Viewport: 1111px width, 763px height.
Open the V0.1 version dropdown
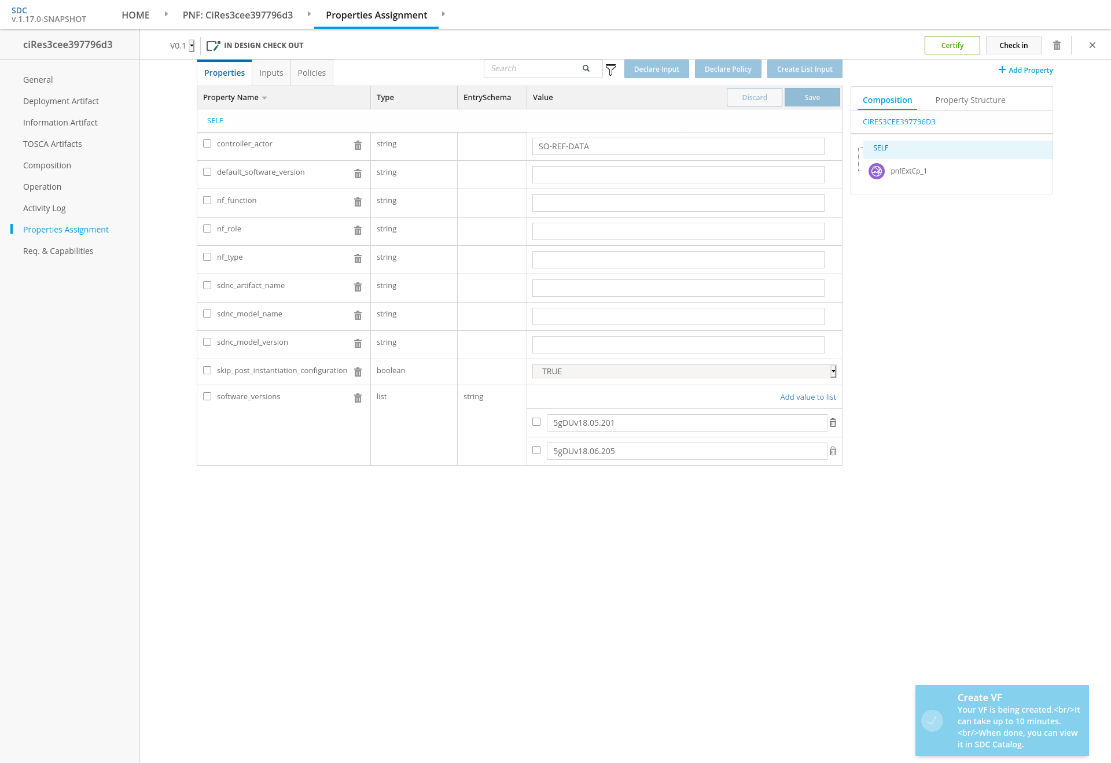192,46
